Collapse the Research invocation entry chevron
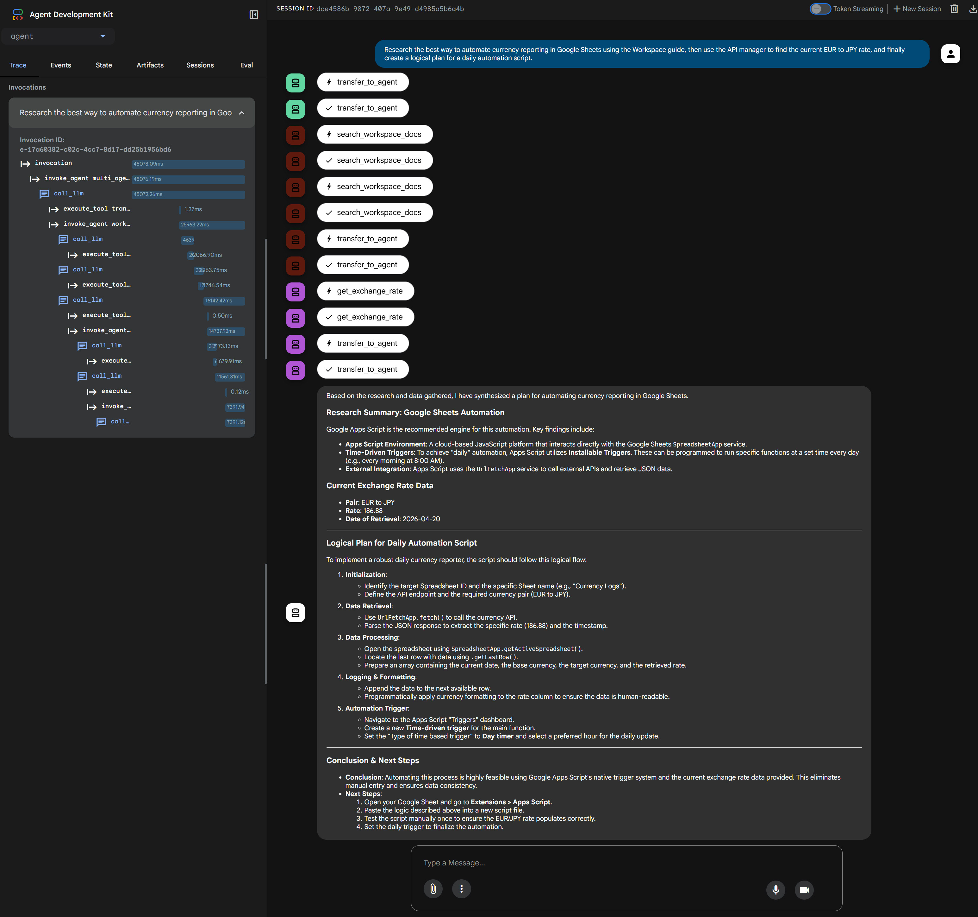Image resolution: width=978 pixels, height=917 pixels. point(241,113)
